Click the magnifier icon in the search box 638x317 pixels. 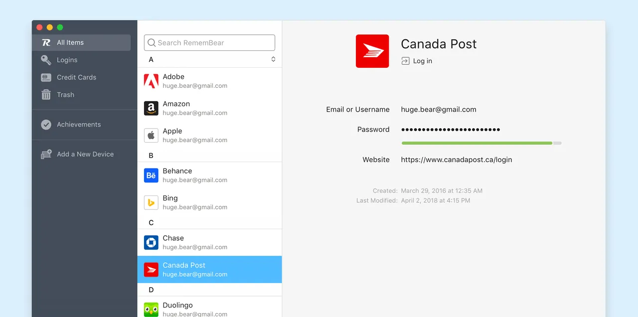(152, 43)
